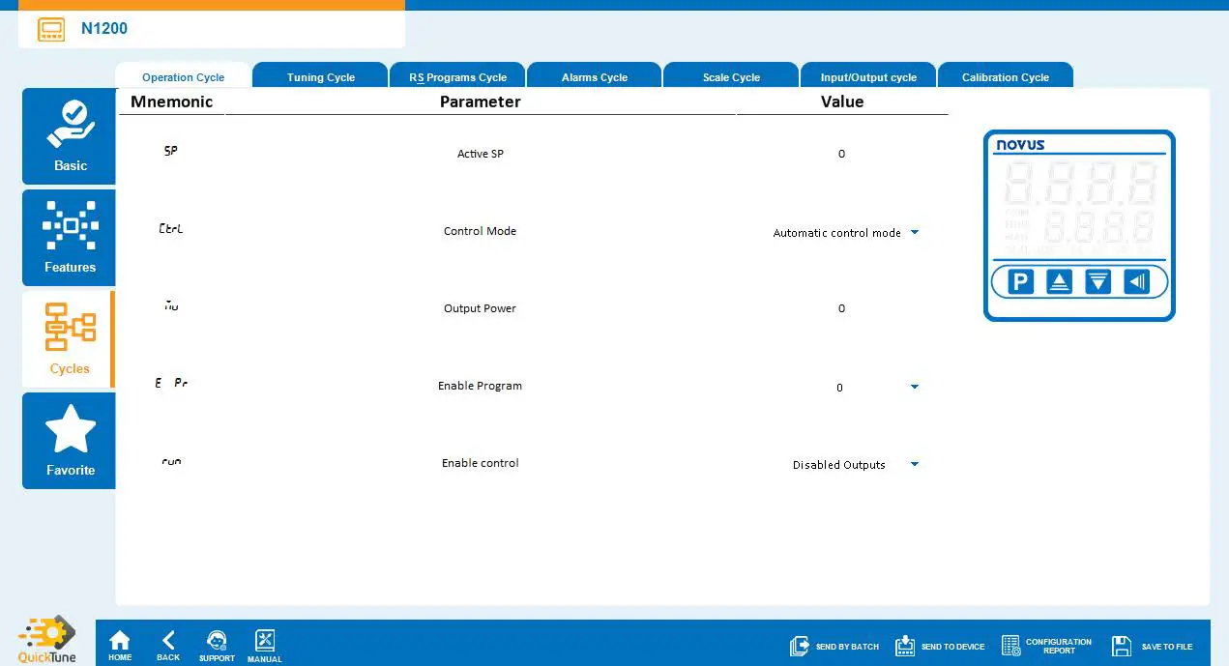Click the Support button
The height and width of the screenshot is (666, 1229).
point(217,643)
